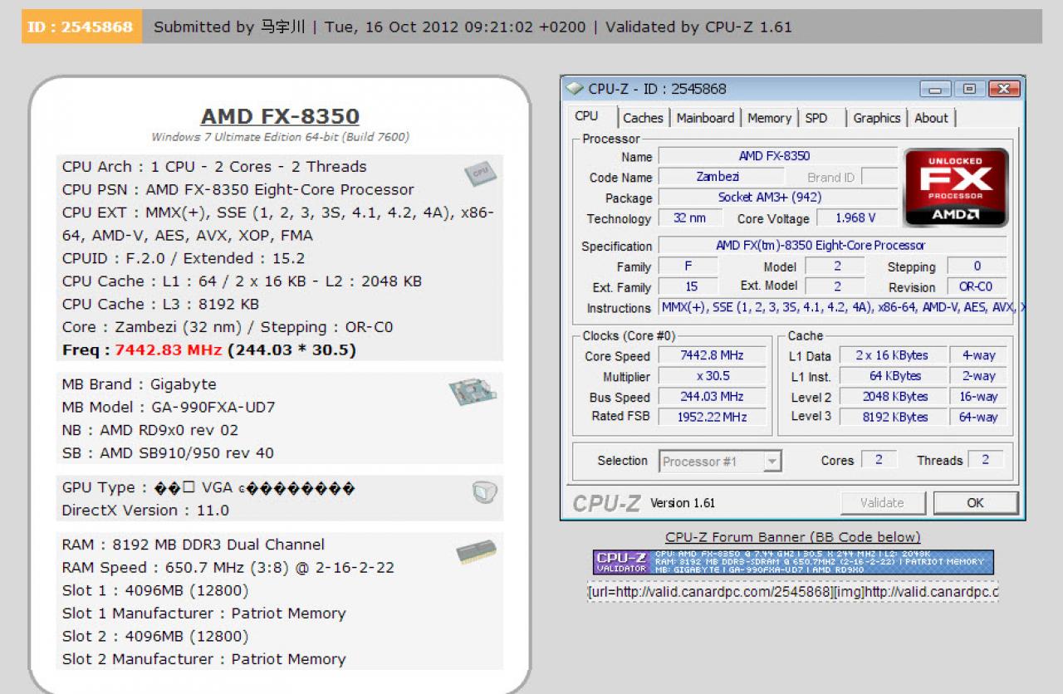Click the Technology field 32 nm
The height and width of the screenshot is (694, 1063).
[690, 218]
